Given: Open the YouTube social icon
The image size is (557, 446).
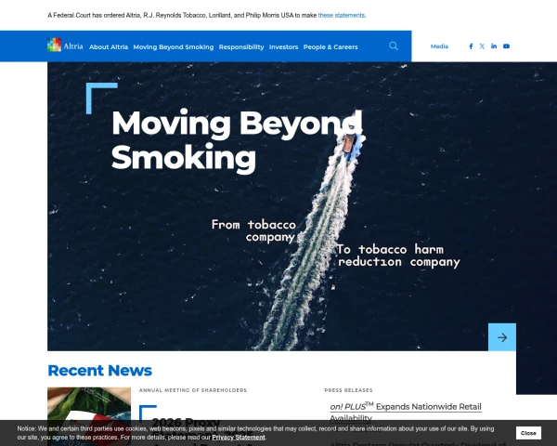Looking at the screenshot, I should (x=506, y=46).
